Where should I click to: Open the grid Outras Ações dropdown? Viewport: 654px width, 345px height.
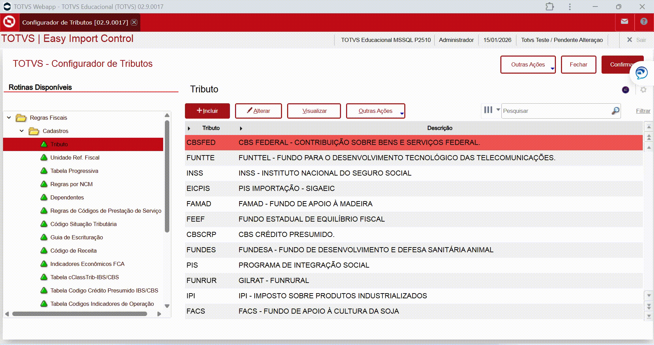coord(375,111)
